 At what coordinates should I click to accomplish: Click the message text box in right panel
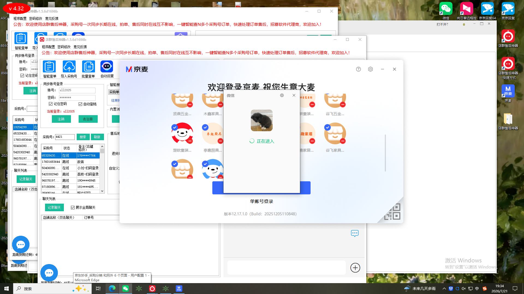pos(287,268)
